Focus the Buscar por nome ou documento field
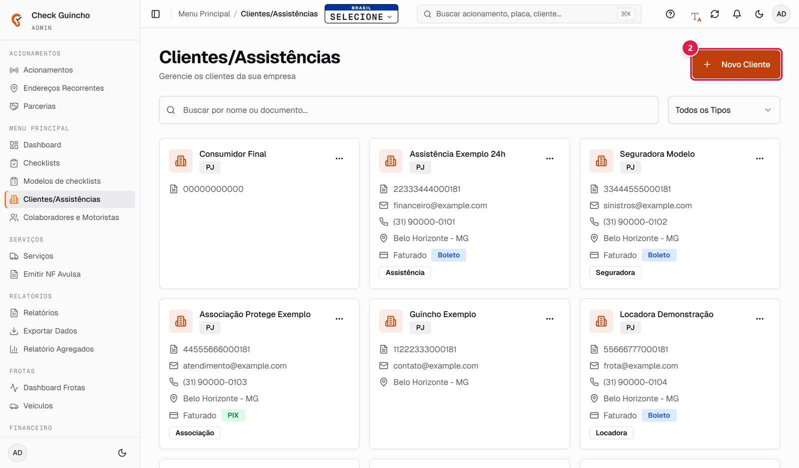This screenshot has height=468, width=799. (408, 110)
